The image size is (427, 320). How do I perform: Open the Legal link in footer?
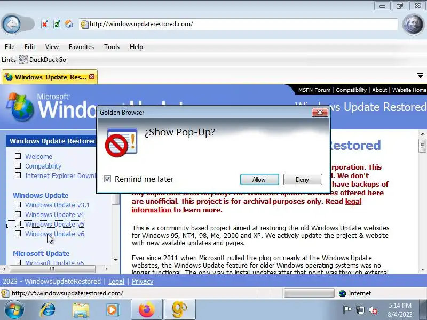pyautogui.click(x=116, y=282)
